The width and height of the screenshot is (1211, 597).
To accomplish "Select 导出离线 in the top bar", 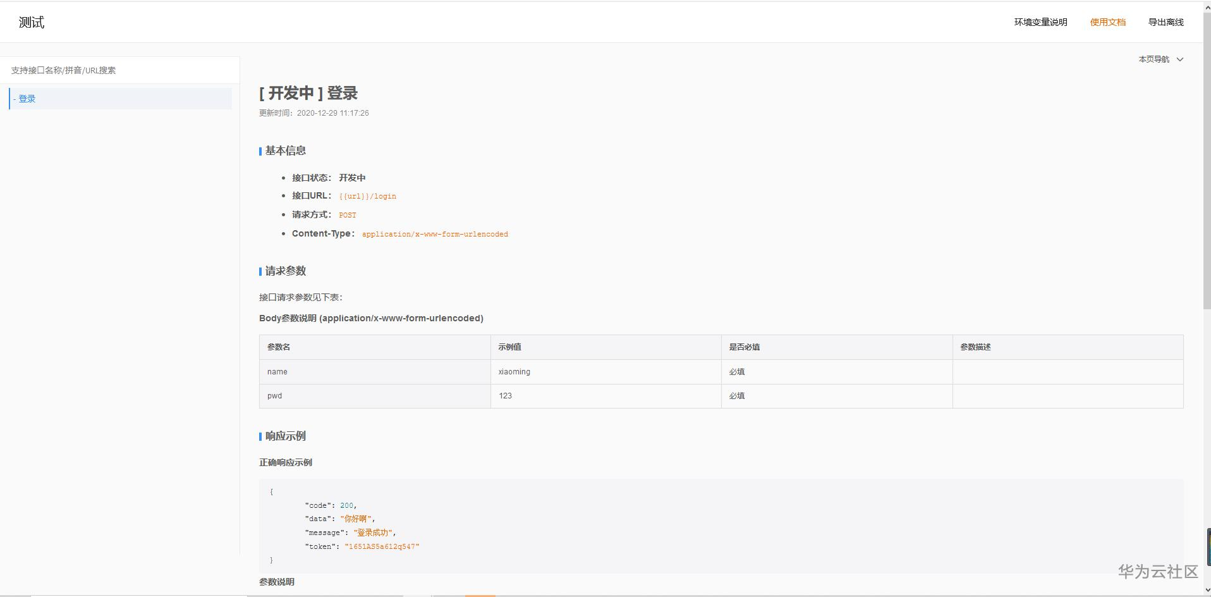I will point(1165,22).
